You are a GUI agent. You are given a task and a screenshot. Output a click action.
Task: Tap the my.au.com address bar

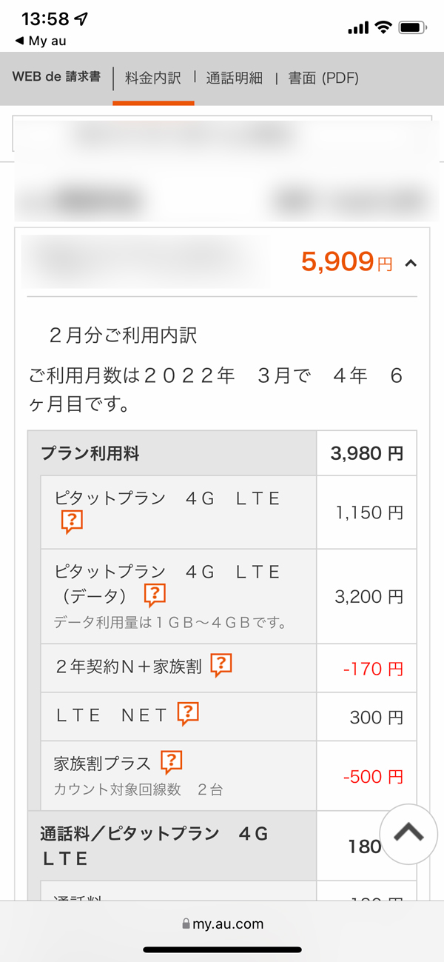pos(222,923)
